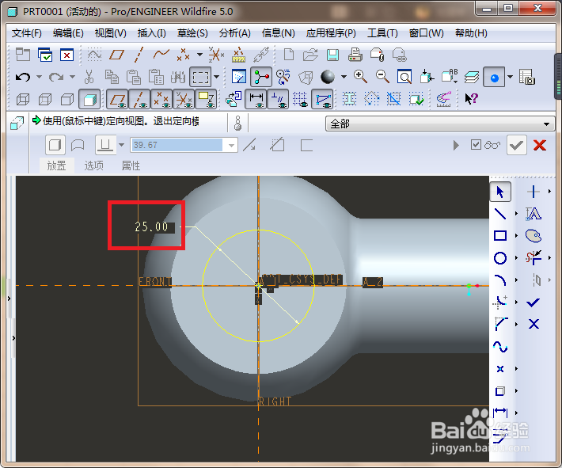Screen dimensions: 562x468
Task: Select the spline sketch tool
Action: (500, 347)
